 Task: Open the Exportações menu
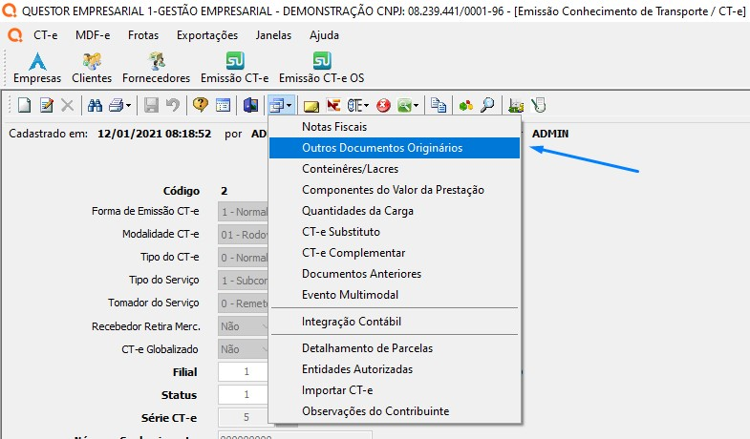click(207, 34)
